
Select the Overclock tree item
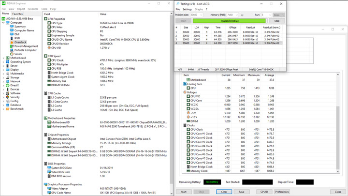(x=20, y=42)
